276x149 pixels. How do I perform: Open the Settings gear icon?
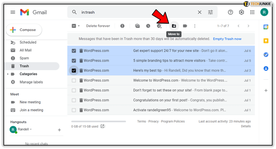click(241, 12)
